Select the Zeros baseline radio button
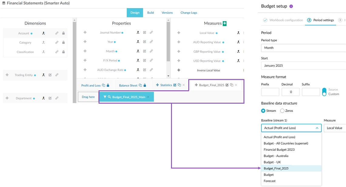This screenshot has width=346, height=187. (x=282, y=111)
